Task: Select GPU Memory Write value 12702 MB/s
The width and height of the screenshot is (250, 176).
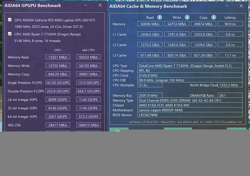Action: click(58, 65)
